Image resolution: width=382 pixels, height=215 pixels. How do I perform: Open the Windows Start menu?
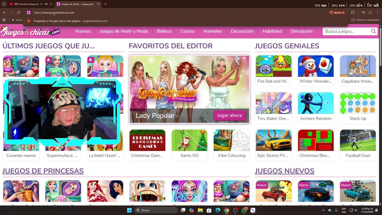(129, 210)
